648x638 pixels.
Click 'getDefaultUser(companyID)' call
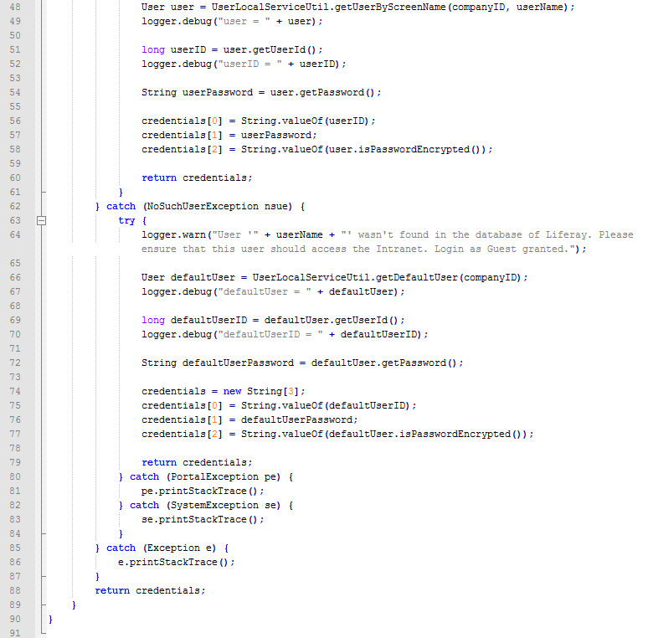tap(450, 277)
